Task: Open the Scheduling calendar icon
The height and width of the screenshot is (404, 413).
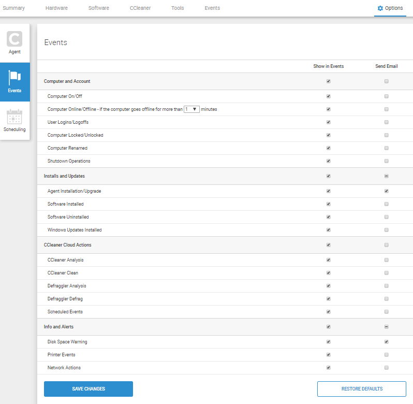Action: [14, 117]
